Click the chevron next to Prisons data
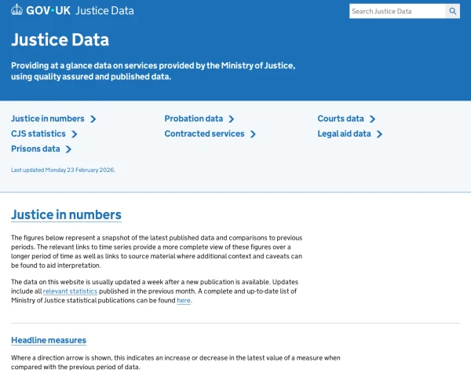The image size is (471, 377). pos(68,149)
